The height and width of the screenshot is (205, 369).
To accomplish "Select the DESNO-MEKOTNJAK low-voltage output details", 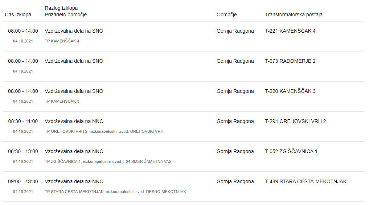I will [115, 192].
